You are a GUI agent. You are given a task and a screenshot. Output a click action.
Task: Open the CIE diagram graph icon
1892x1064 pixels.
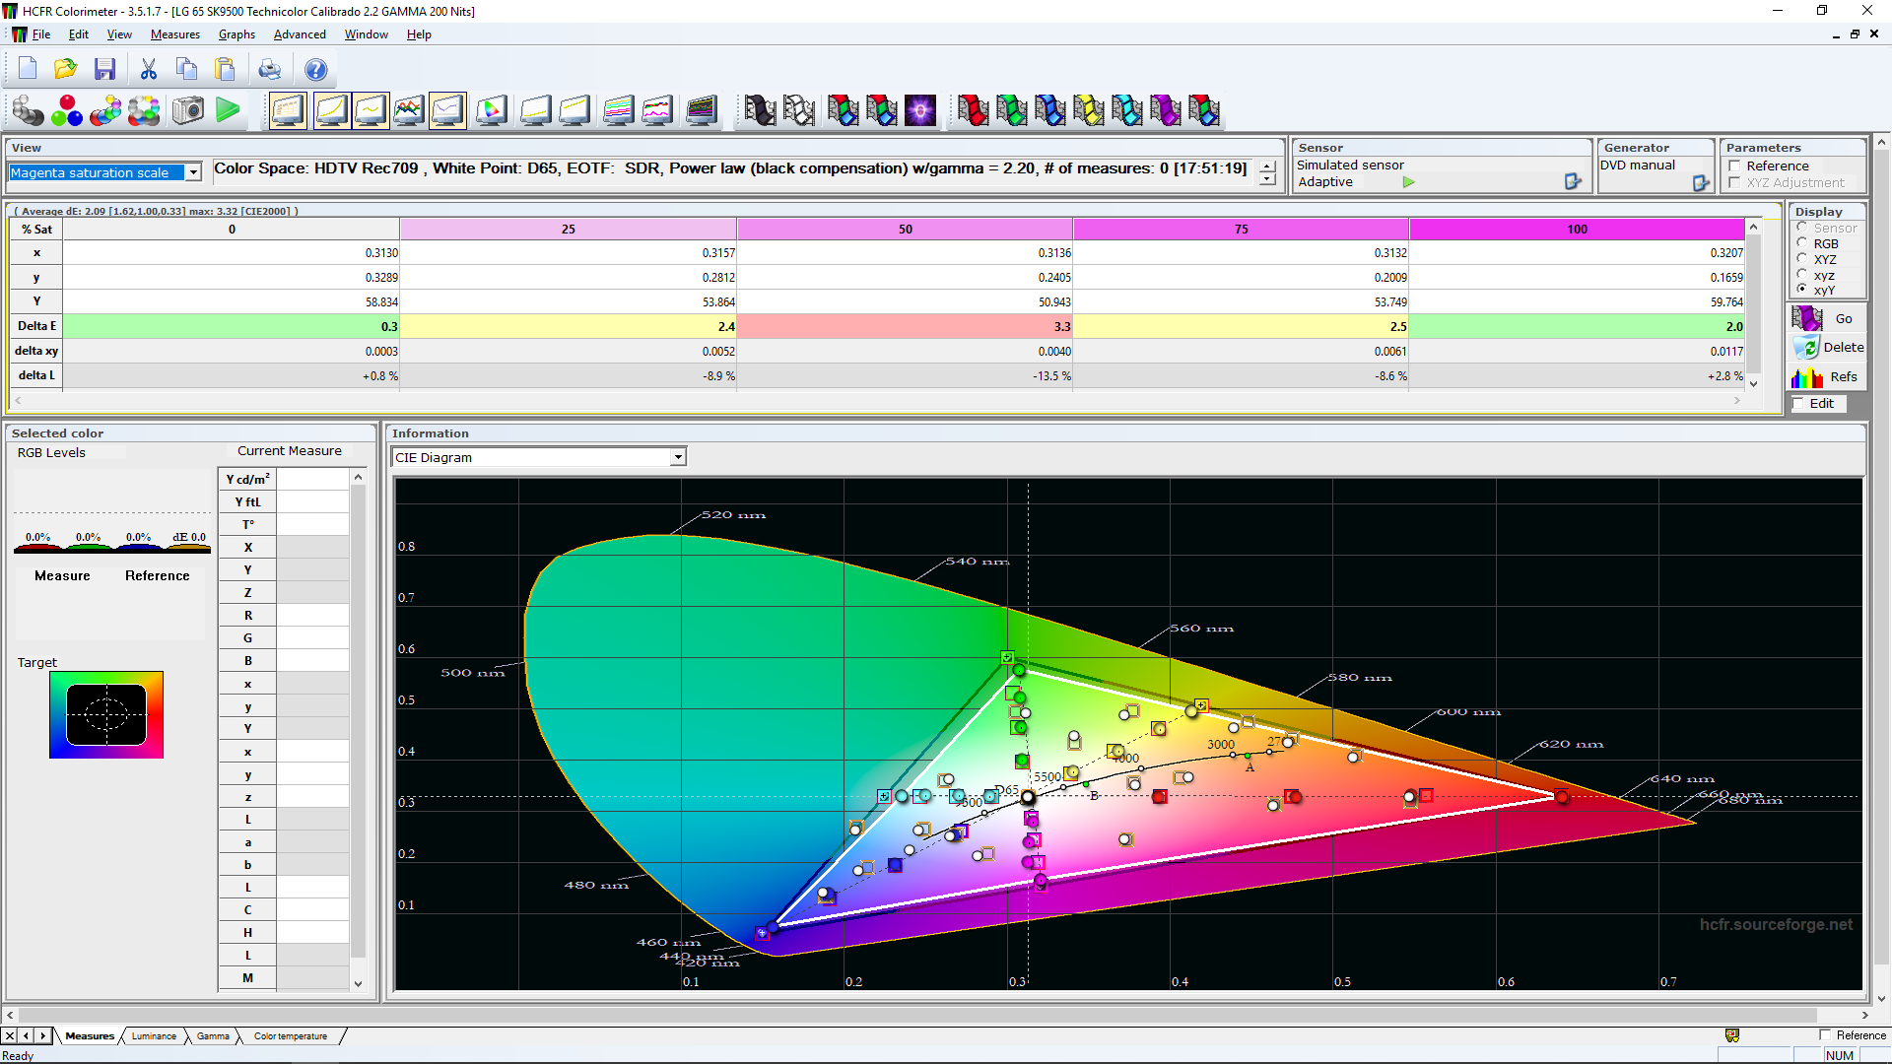tap(491, 110)
